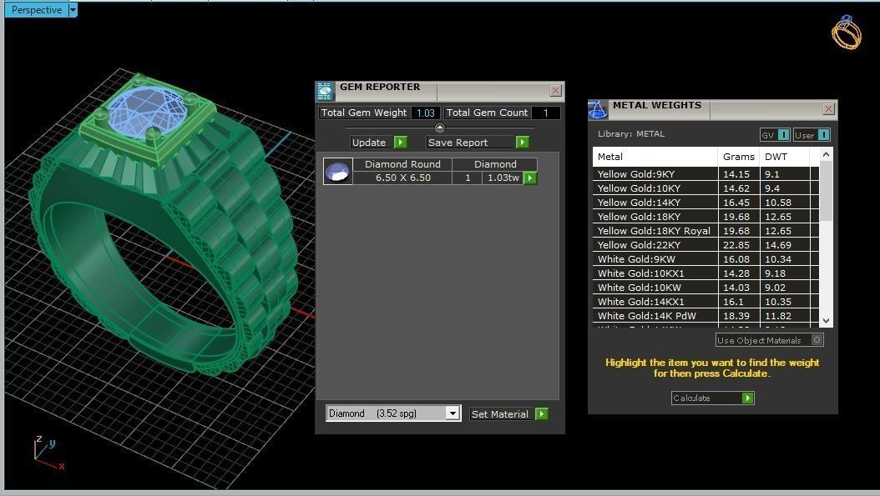Image resolution: width=880 pixels, height=496 pixels.
Task: Select the White Gold:10KW row
Action: tap(706, 288)
